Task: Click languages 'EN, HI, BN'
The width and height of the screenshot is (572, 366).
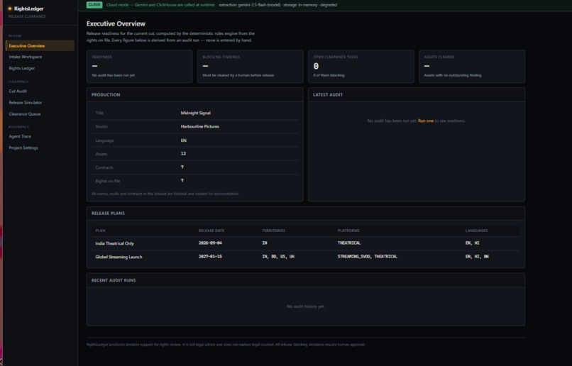Action: tap(477, 256)
